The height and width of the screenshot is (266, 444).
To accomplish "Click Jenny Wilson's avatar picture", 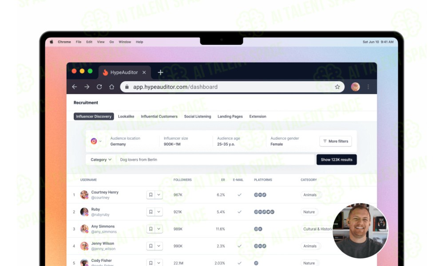I will (84, 246).
